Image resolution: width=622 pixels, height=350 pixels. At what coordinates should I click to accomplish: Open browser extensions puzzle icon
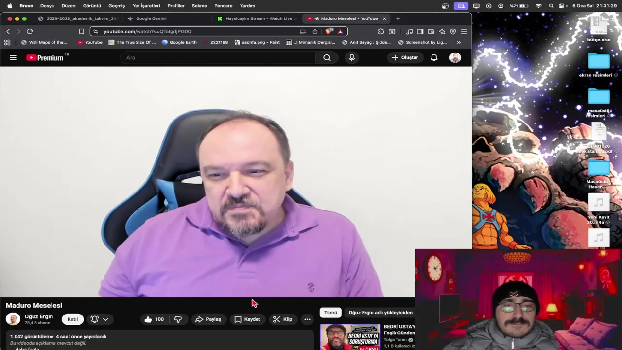pos(381,31)
